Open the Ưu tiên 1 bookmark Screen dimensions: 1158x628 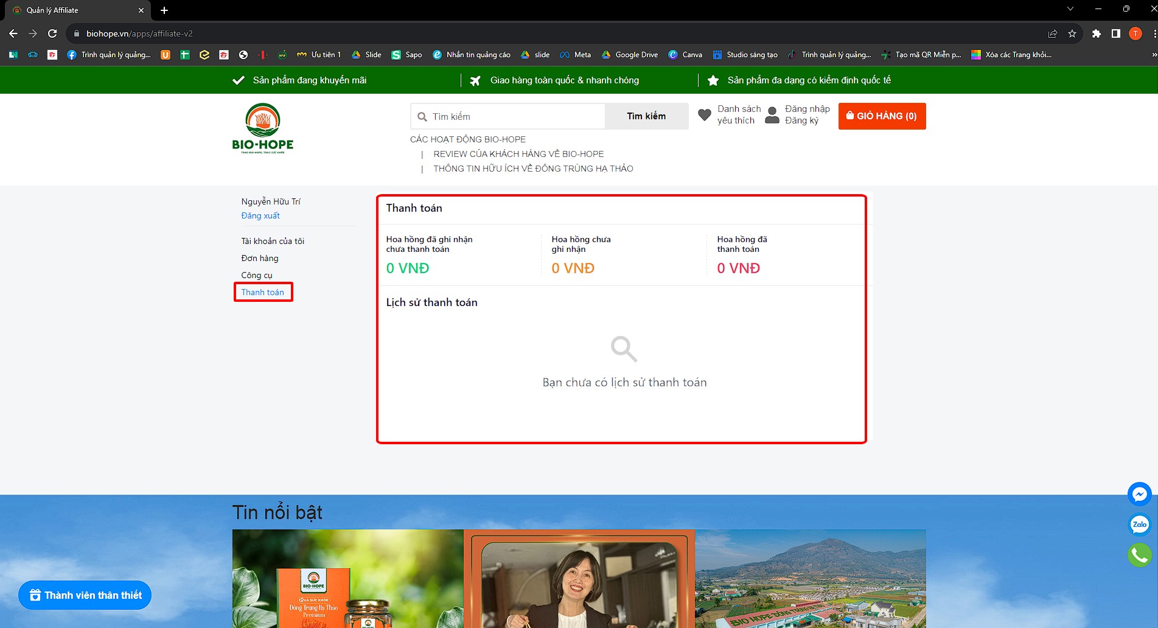[319, 55]
